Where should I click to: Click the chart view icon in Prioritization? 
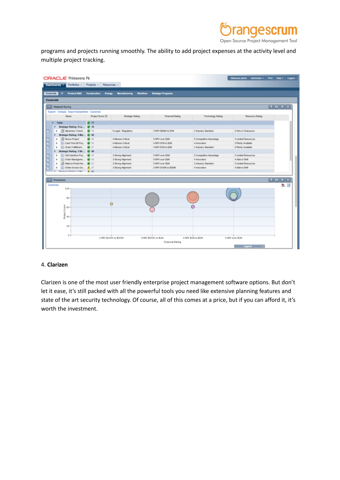tap(283, 185)
